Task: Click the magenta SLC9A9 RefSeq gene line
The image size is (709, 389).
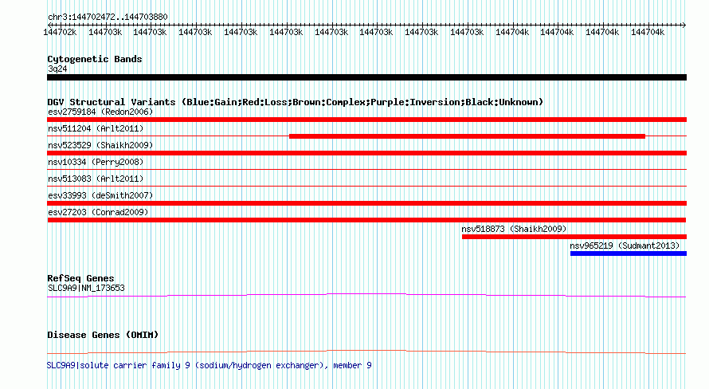Action: click(366, 295)
